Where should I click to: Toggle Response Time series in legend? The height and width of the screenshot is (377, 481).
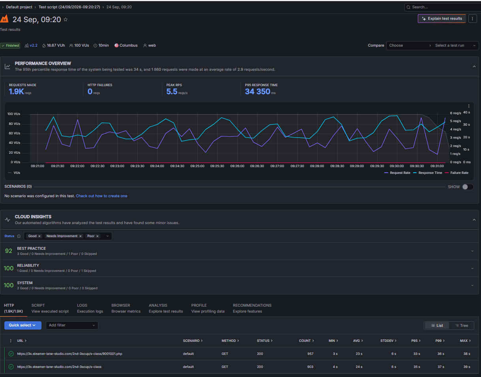point(428,173)
